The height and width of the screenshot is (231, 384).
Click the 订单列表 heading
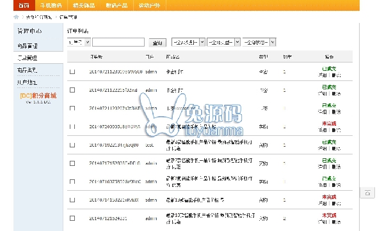(77, 31)
